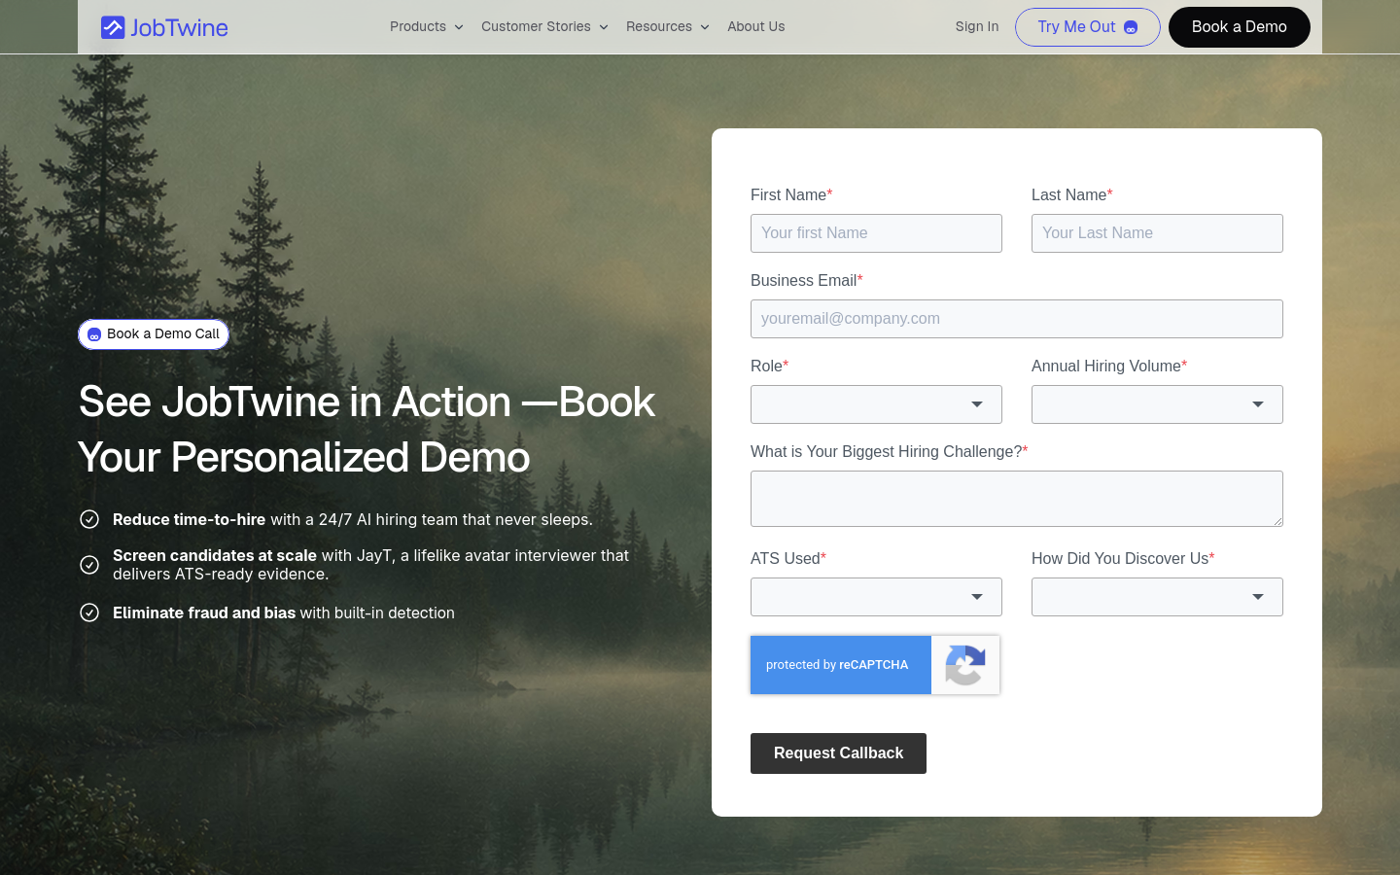Click checkmark icon beside Eliminate fraud and bias
The height and width of the screenshot is (875, 1400).
pyautogui.click(x=89, y=612)
